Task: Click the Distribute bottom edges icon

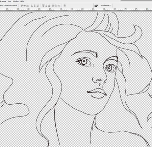Action: (x=49, y=5)
